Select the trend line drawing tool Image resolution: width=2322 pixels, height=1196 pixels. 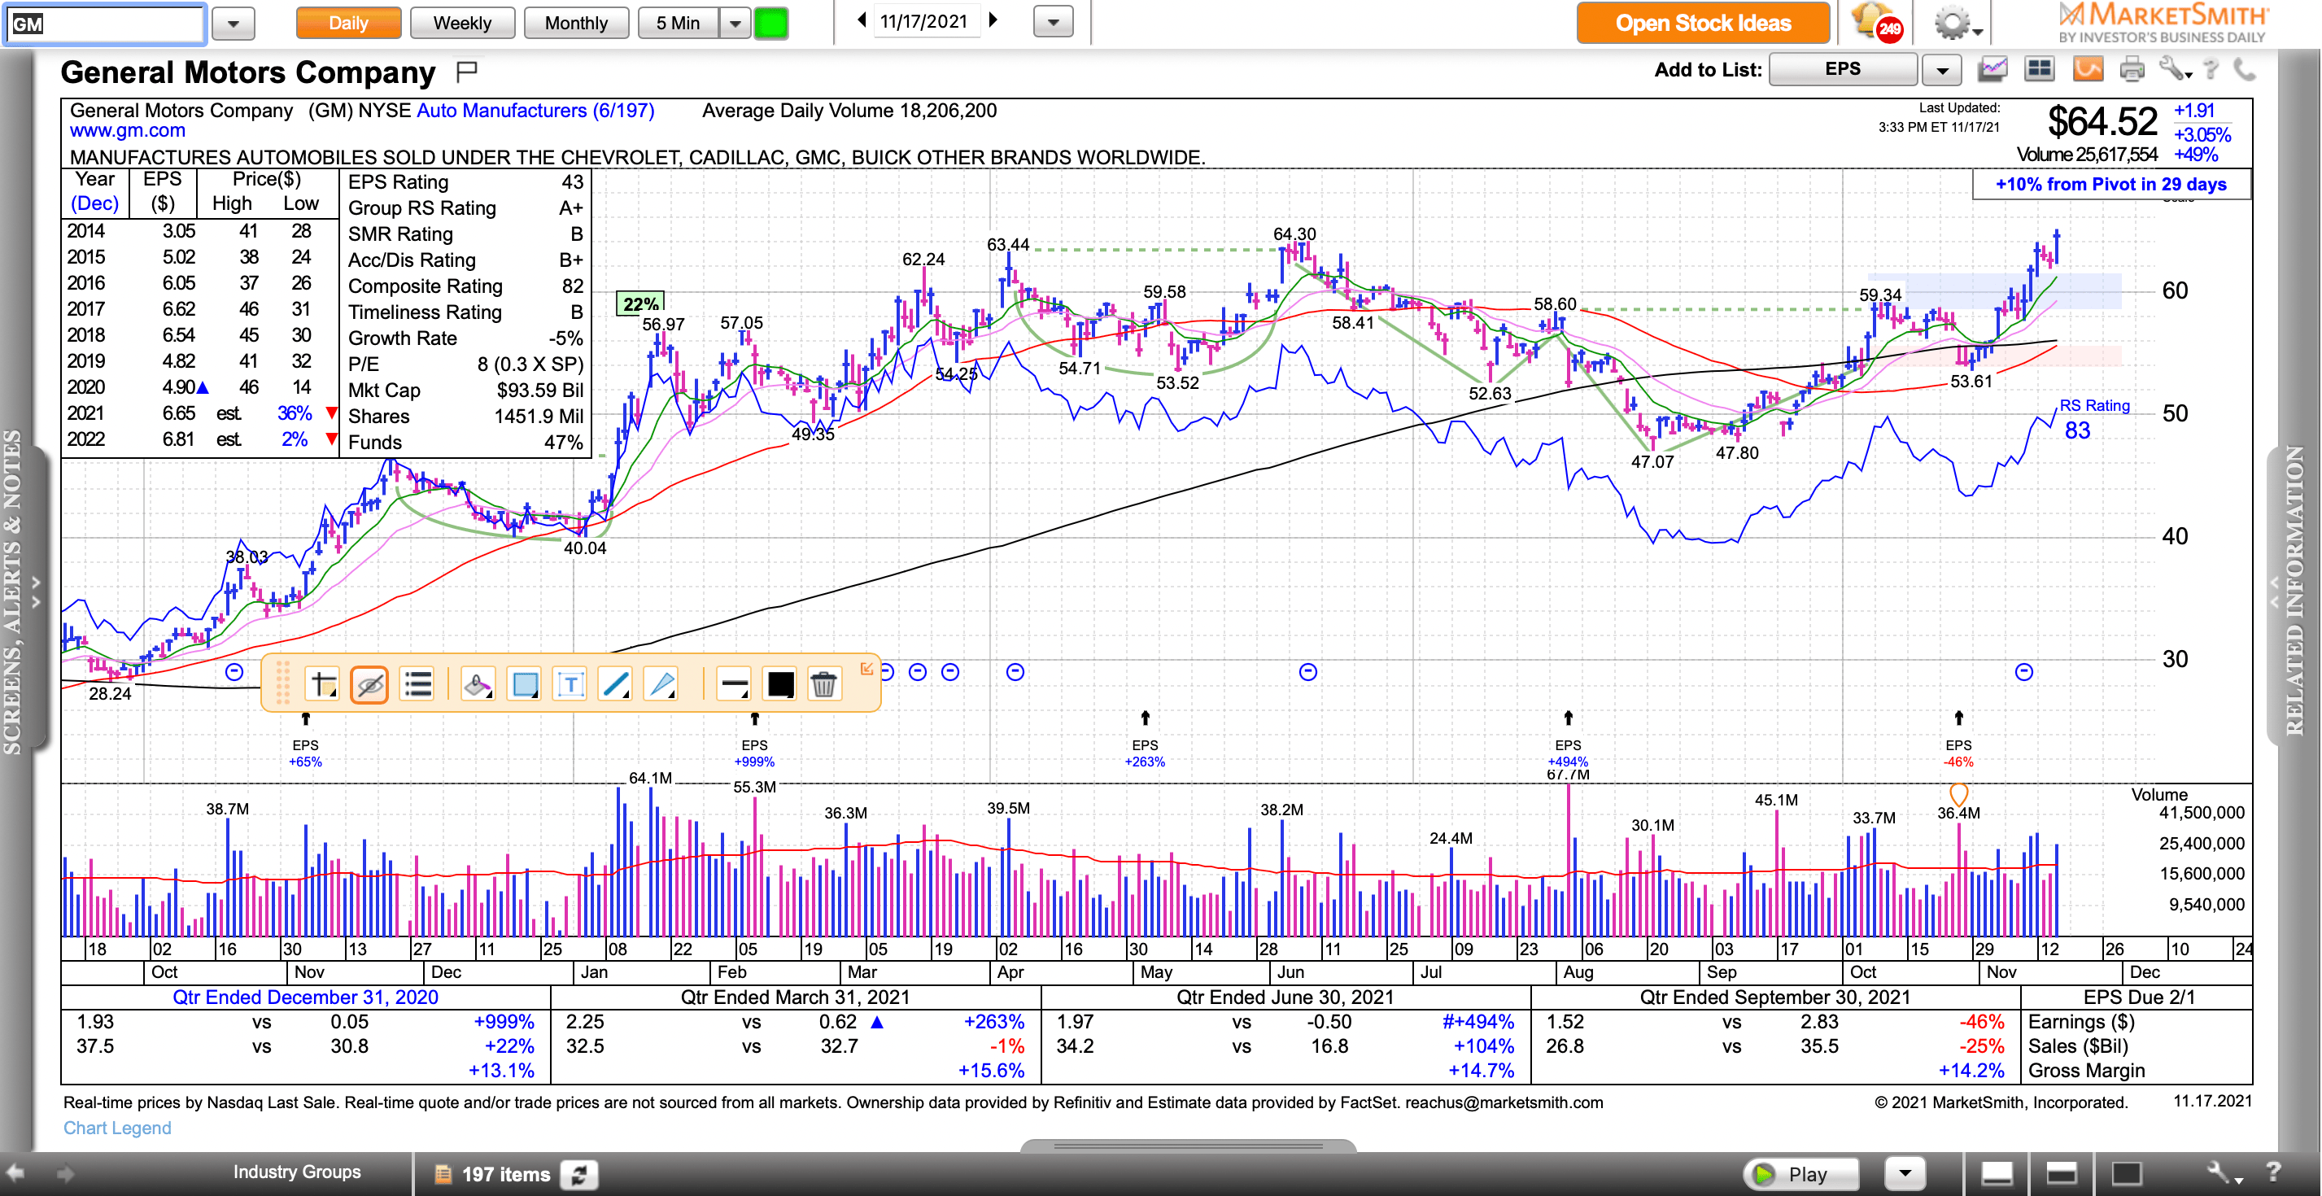(617, 684)
